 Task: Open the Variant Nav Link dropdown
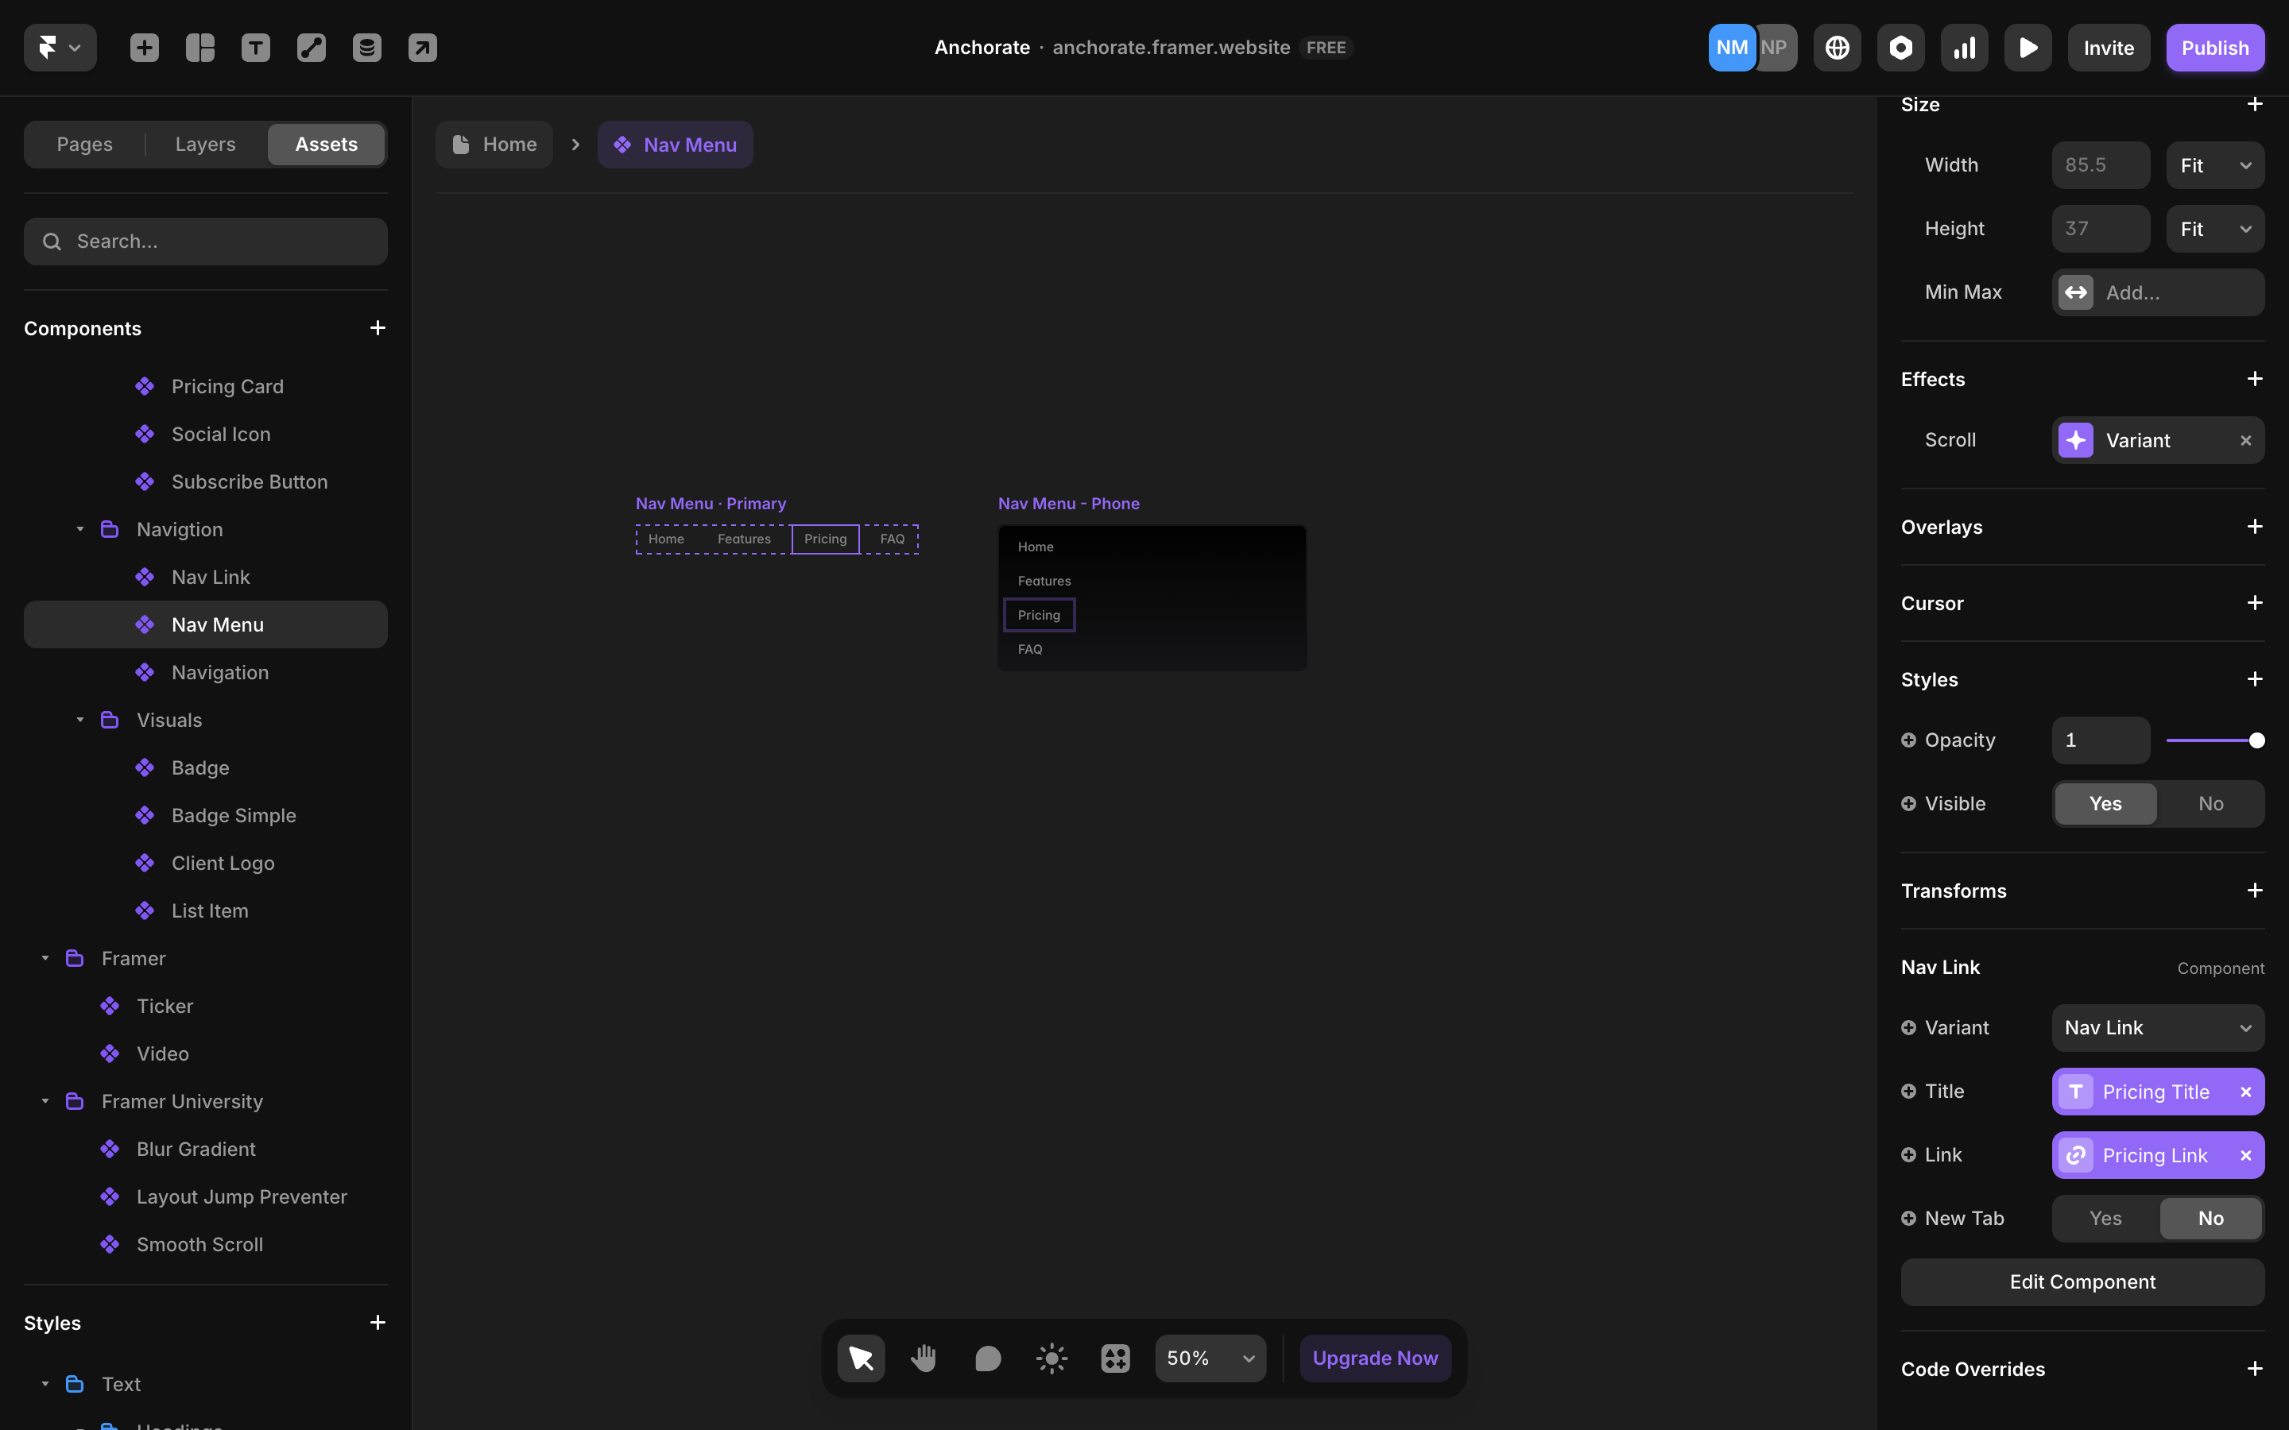(2158, 1028)
